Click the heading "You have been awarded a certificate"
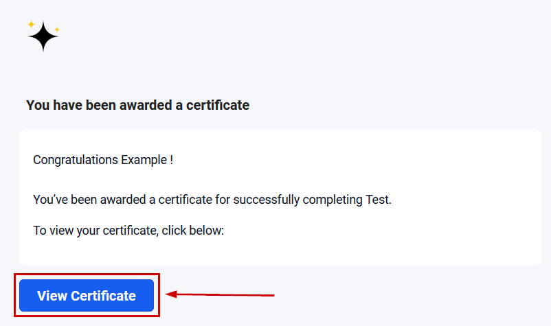Screen dimensions: 551x326 coord(137,105)
